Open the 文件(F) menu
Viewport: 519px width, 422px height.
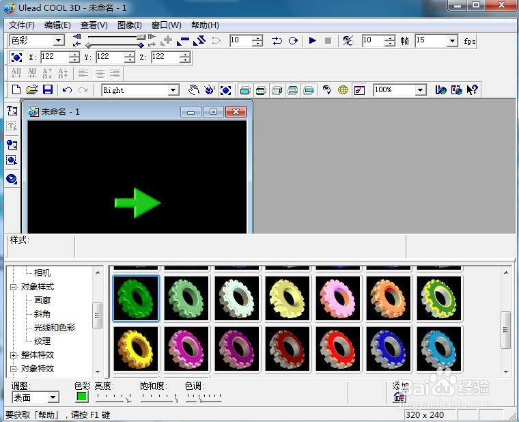point(22,25)
